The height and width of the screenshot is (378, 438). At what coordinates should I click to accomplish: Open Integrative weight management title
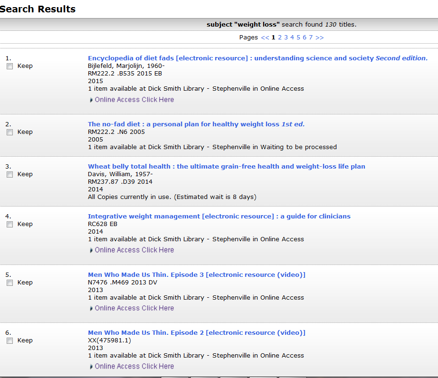pos(219,217)
